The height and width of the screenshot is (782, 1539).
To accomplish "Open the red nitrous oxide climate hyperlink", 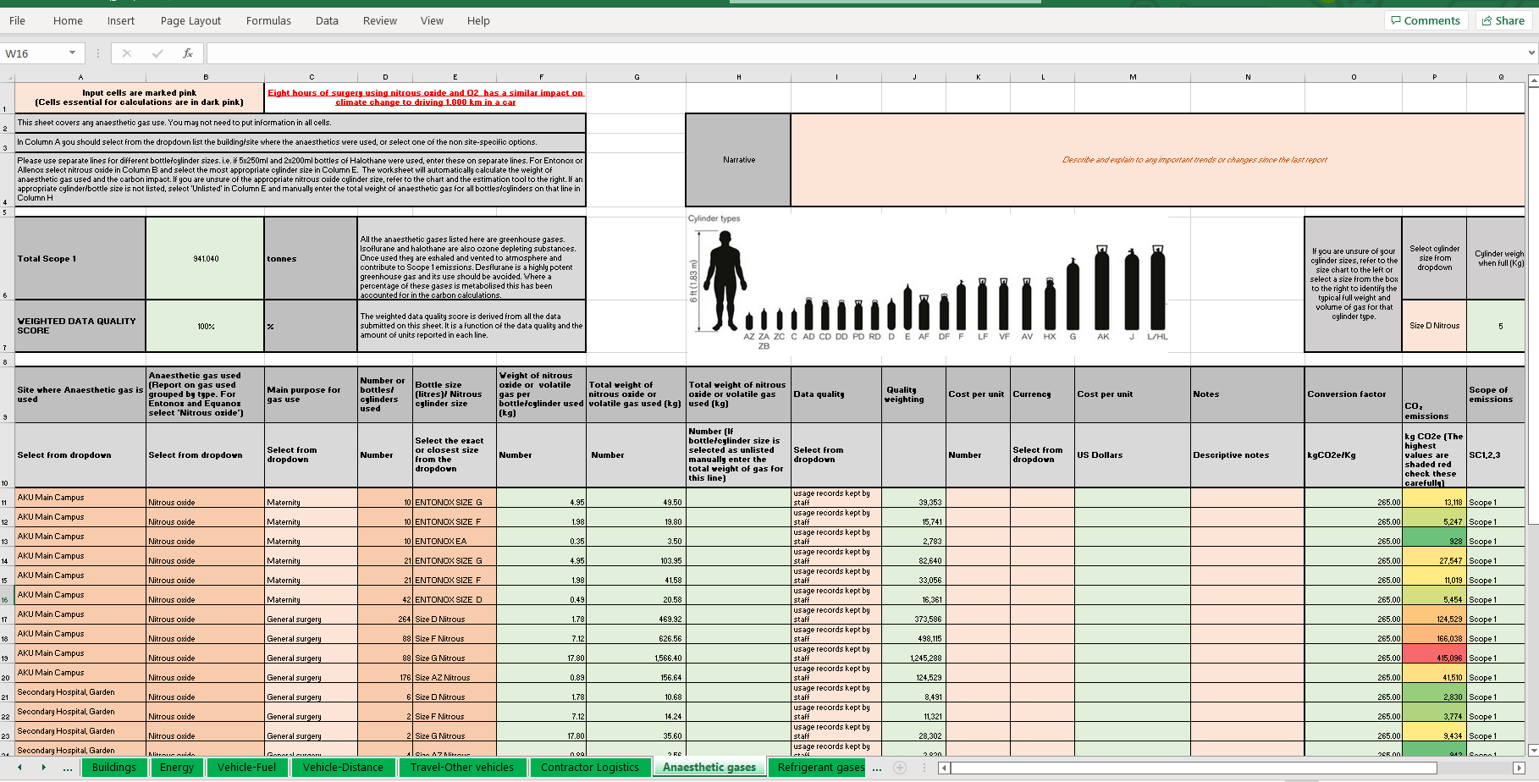I will point(425,97).
